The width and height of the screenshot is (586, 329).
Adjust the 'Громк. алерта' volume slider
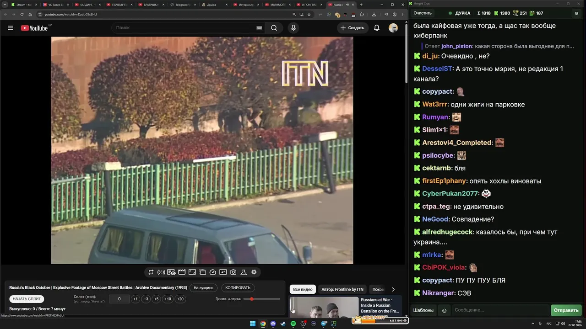click(262, 299)
